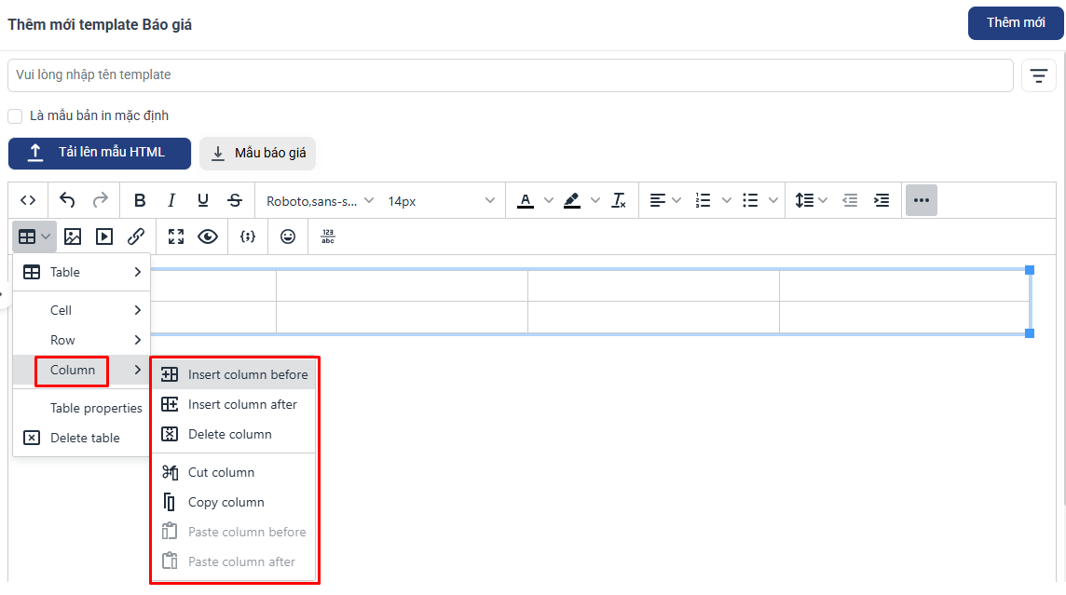Open the emoji picker
The height and width of the screenshot is (595, 1066).
pos(288,237)
